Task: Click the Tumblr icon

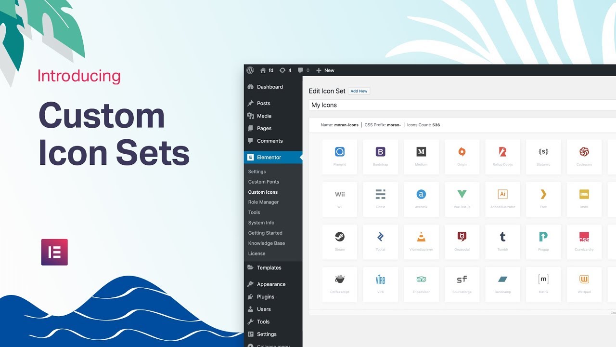Action: tap(502, 241)
